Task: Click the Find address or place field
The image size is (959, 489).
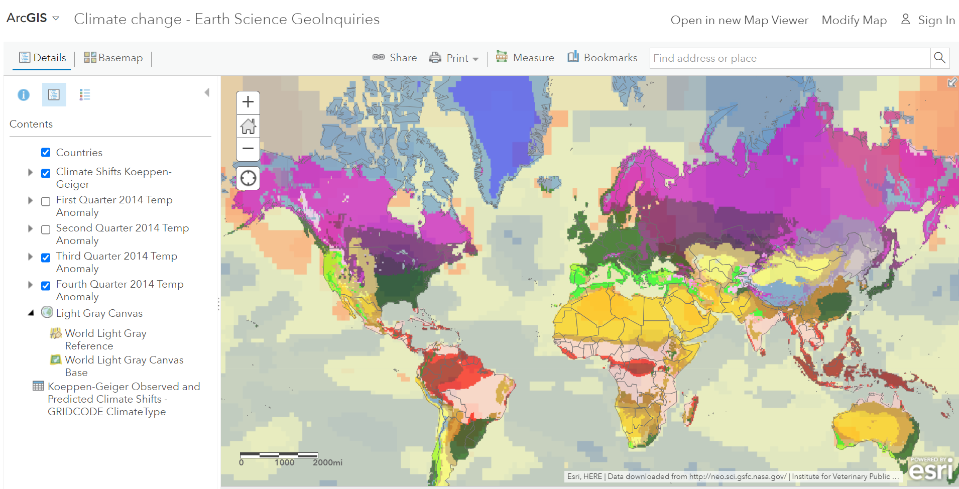Action: point(790,58)
